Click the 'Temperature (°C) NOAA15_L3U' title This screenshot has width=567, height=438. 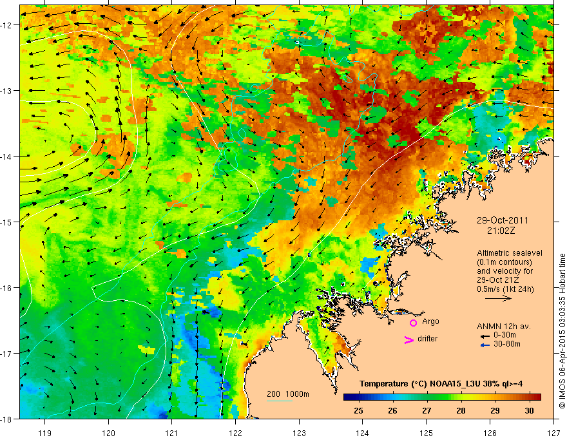[419, 384]
